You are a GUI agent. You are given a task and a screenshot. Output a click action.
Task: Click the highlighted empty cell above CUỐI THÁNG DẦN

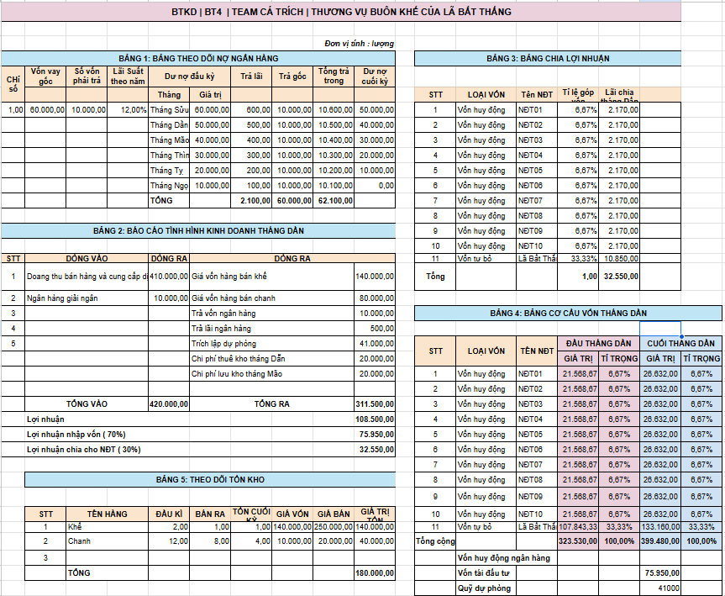pos(660,329)
